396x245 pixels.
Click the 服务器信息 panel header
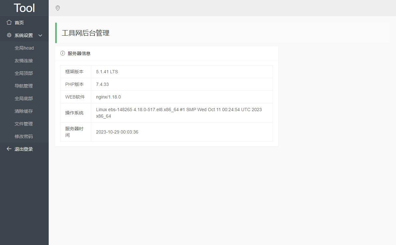pyautogui.click(x=79, y=53)
